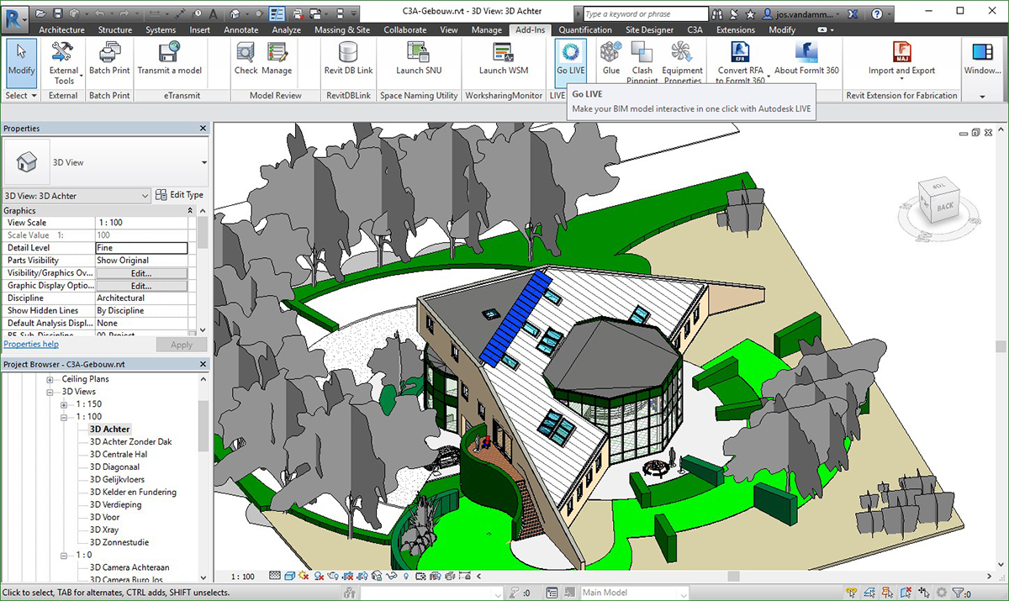Open Revit DB Link
Viewport: 1009px width, 601px height.
pos(348,59)
